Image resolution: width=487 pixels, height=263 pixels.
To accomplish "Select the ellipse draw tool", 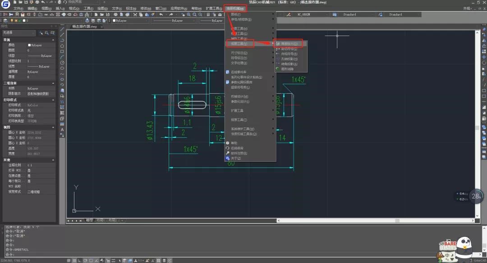I will [x=62, y=79].
